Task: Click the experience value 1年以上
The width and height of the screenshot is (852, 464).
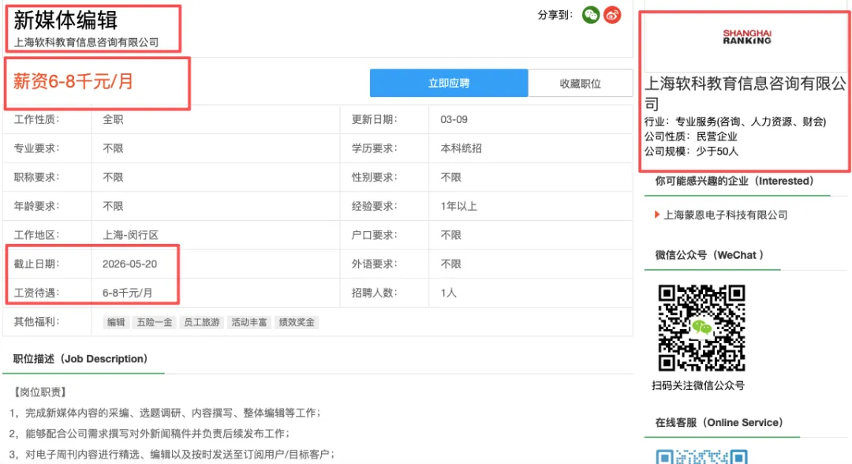Action: (458, 206)
